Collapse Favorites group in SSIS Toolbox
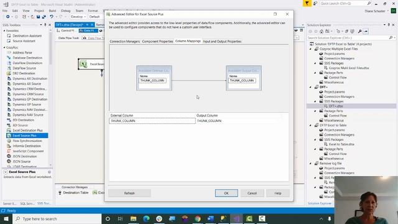The image size is (398, 224). [x=4, y=30]
